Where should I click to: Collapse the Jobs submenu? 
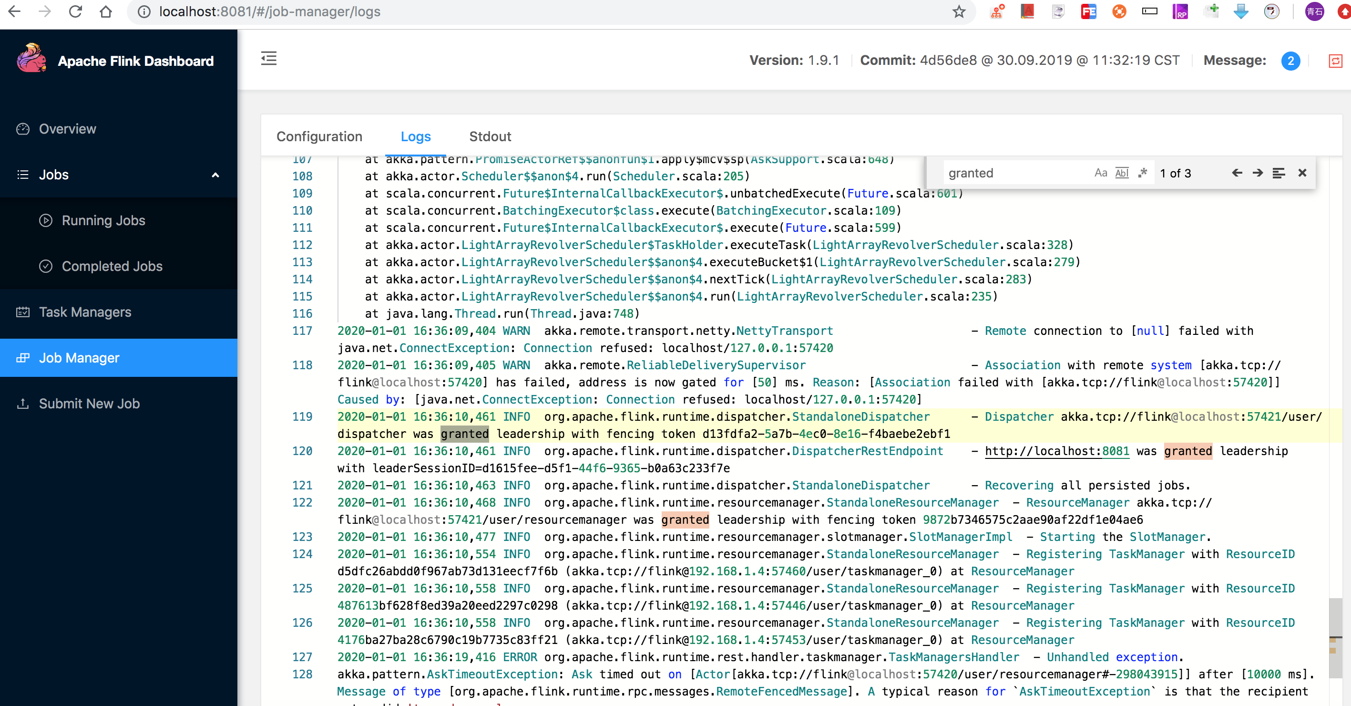pos(215,175)
